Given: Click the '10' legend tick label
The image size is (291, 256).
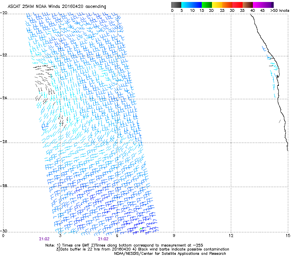Looking at the screenshot, I should [x=192, y=11].
